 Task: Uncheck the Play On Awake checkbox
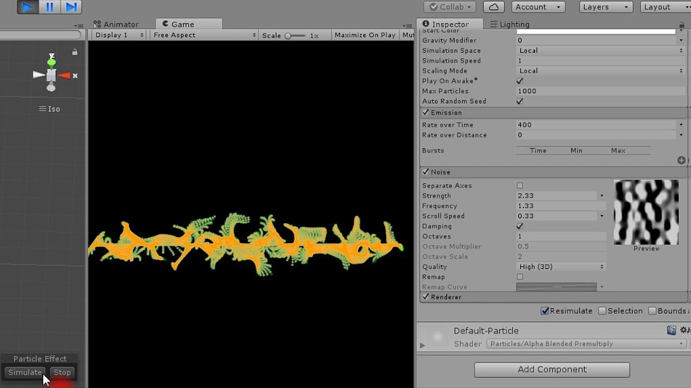point(518,81)
